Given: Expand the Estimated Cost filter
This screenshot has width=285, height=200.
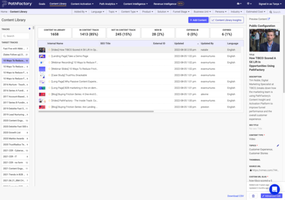Looking at the screenshot, I should tap(256, 11).
